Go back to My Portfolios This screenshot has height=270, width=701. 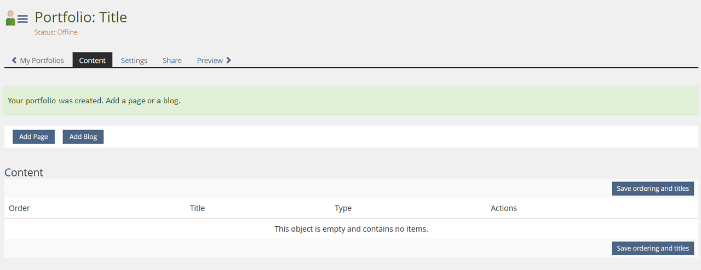(x=42, y=61)
